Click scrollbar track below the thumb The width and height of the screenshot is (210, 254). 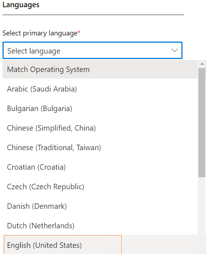[x=202, y=206]
